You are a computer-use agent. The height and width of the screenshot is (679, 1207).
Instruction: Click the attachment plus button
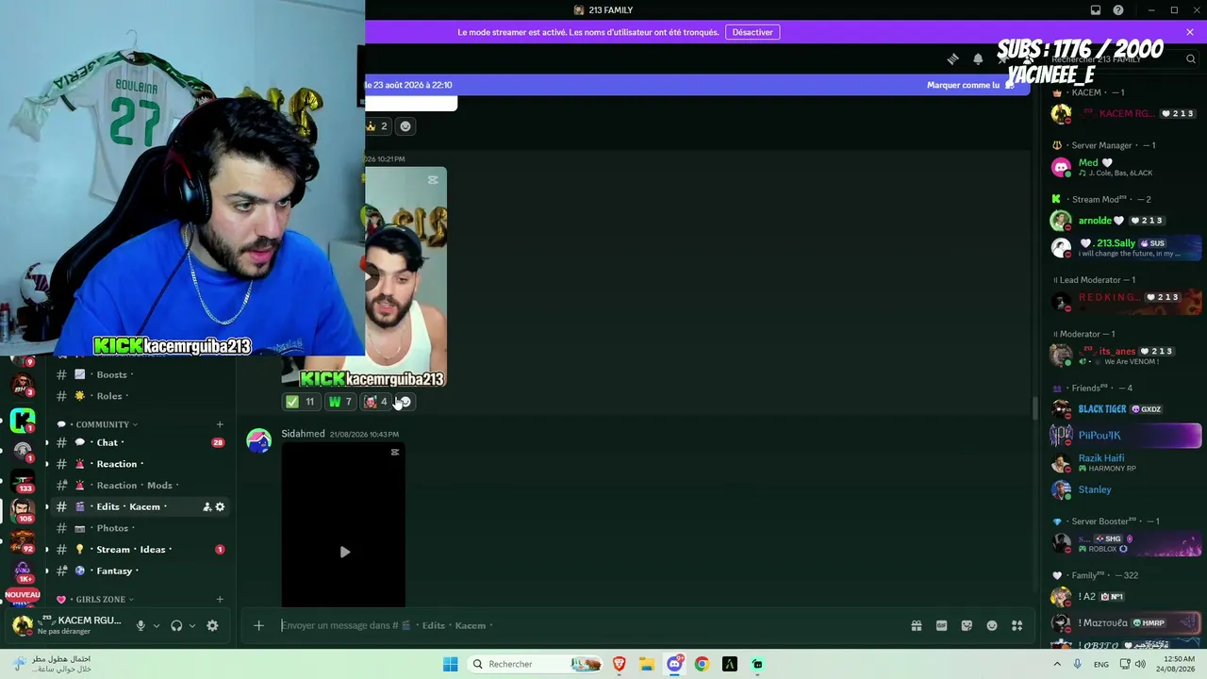(258, 625)
